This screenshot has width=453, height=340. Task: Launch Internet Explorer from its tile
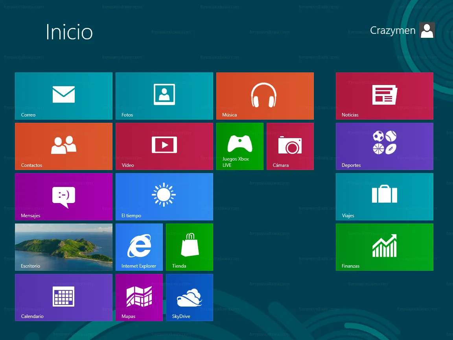pos(139,247)
